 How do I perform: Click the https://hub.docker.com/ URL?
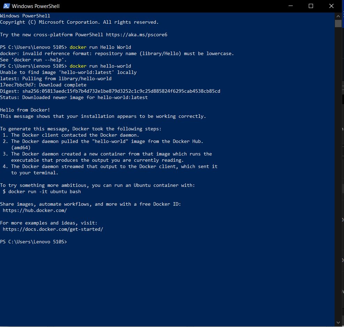pos(35,210)
